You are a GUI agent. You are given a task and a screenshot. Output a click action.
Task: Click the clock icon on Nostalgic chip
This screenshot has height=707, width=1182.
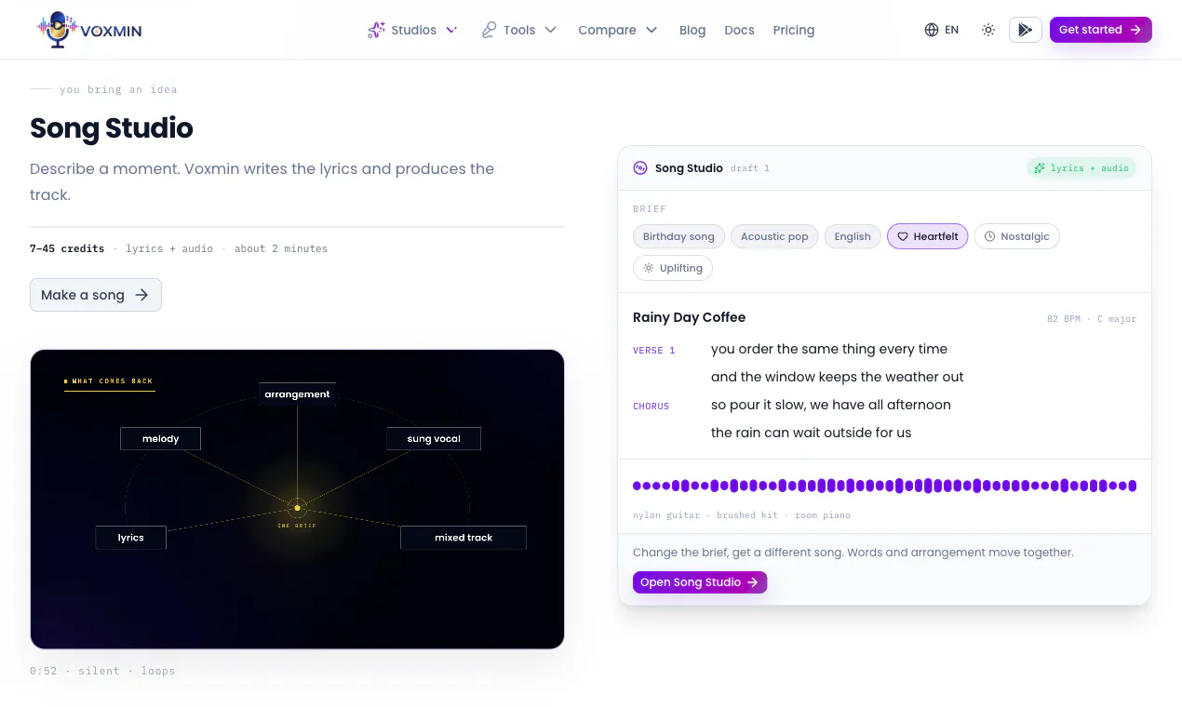[x=990, y=236]
